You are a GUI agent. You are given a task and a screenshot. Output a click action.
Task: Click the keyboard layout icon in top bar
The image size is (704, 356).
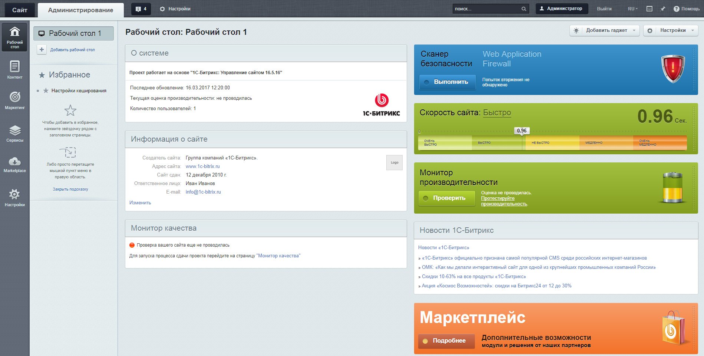click(x=650, y=9)
